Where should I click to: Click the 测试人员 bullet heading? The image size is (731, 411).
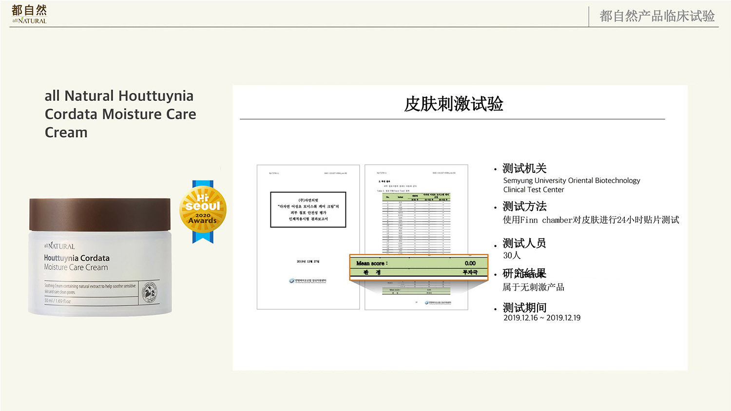(x=524, y=243)
